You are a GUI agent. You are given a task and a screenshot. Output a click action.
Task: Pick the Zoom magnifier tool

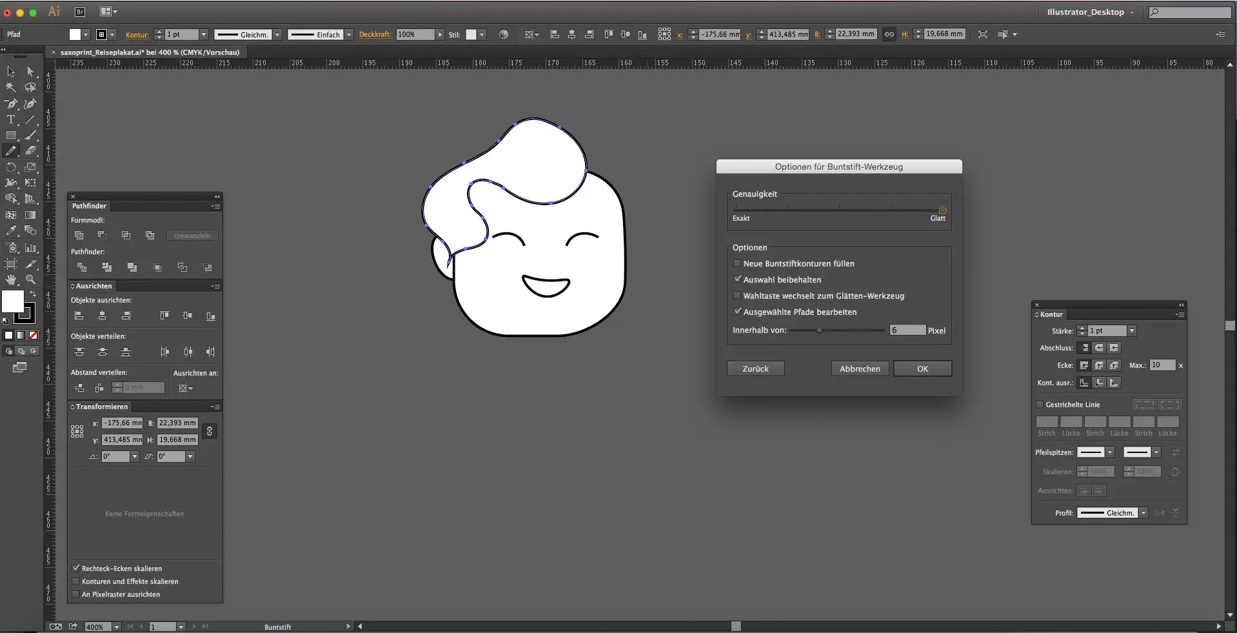pyautogui.click(x=30, y=279)
